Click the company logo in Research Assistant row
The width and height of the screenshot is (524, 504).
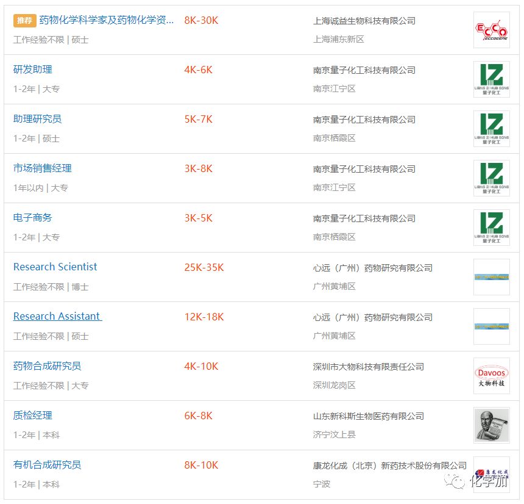click(492, 326)
